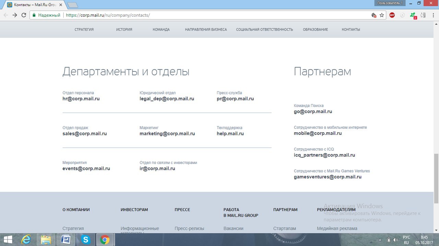The width and height of the screenshot is (439, 246).
Task: Switch the РУС RU input language indicator
Action: (406, 240)
